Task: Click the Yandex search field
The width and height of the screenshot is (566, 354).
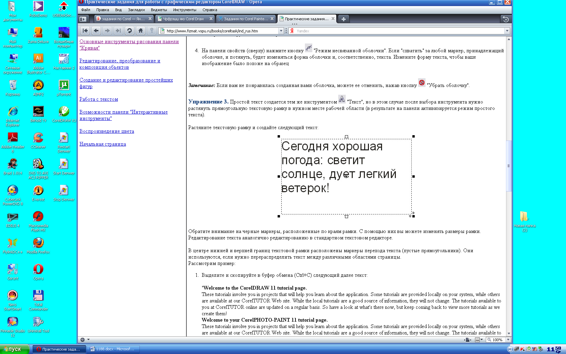Action: [x=400, y=31]
